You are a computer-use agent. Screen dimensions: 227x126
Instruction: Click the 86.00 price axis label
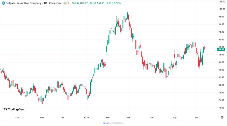[221, 62]
